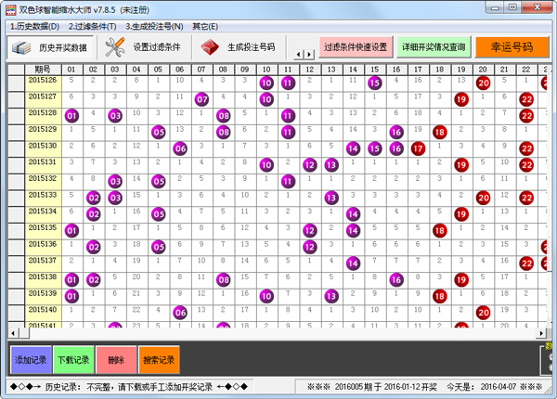This screenshot has height=399, width=557.
Task: Click the green 下载记录 button
Action: [72, 359]
